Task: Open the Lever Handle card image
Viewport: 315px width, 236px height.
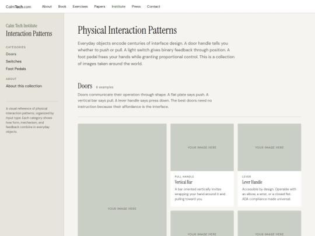Action: (269, 147)
